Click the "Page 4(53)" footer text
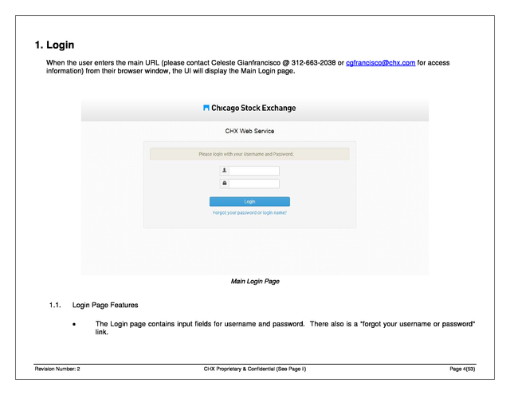The height and width of the screenshot is (395, 510). (x=462, y=369)
